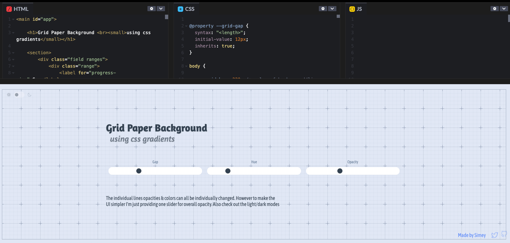Click the Gap slider track

tap(172, 171)
